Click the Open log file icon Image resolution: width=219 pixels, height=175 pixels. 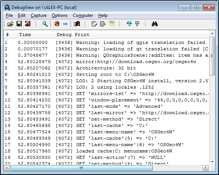10,24
